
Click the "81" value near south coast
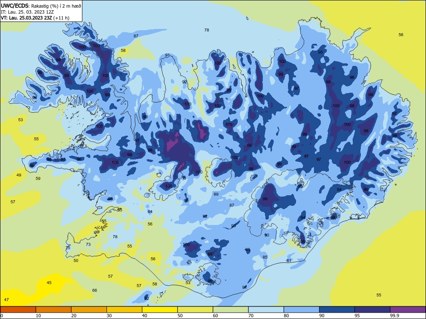[289, 261]
